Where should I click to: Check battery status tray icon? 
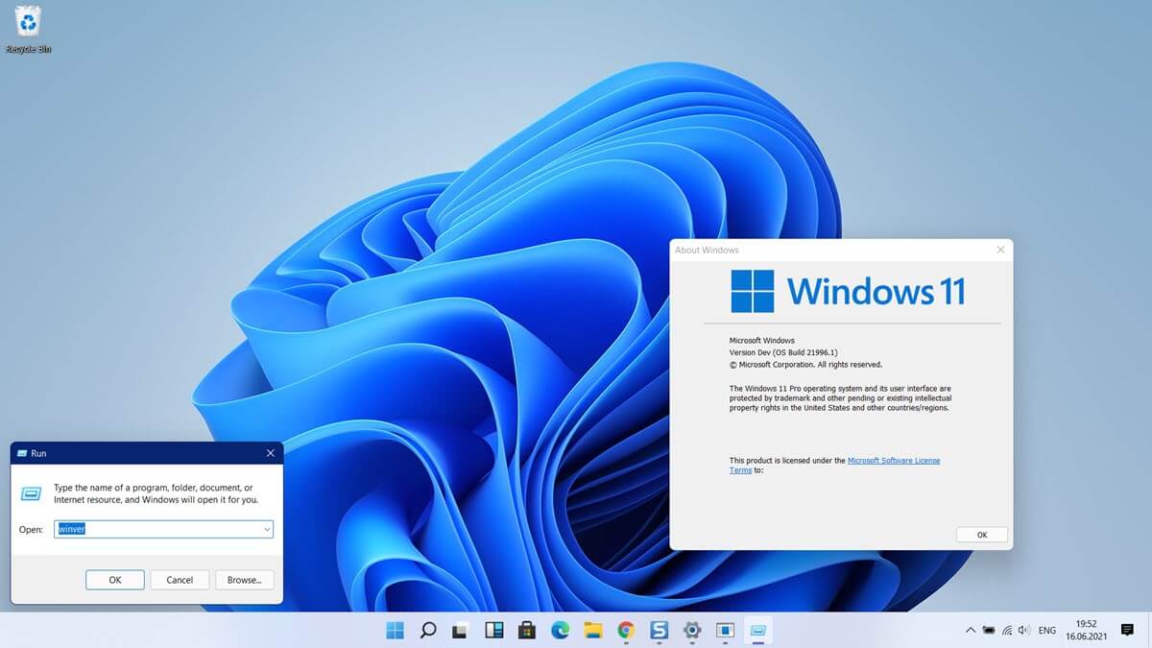pos(988,631)
